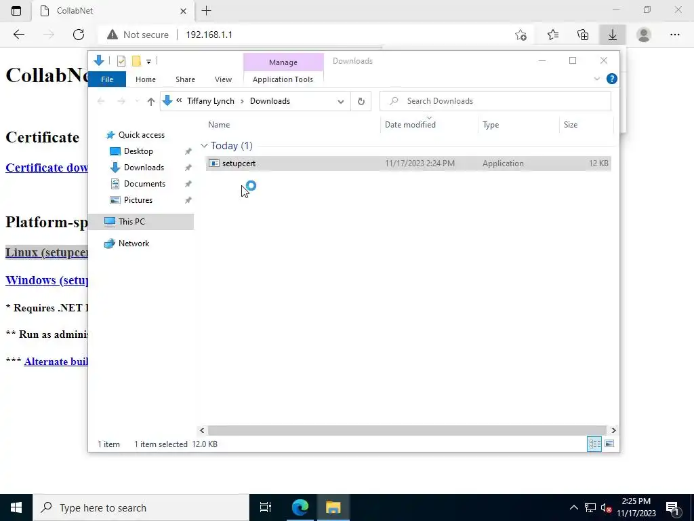Click Downloads in the address breadcrumb
This screenshot has width=694, height=521.
(270, 101)
